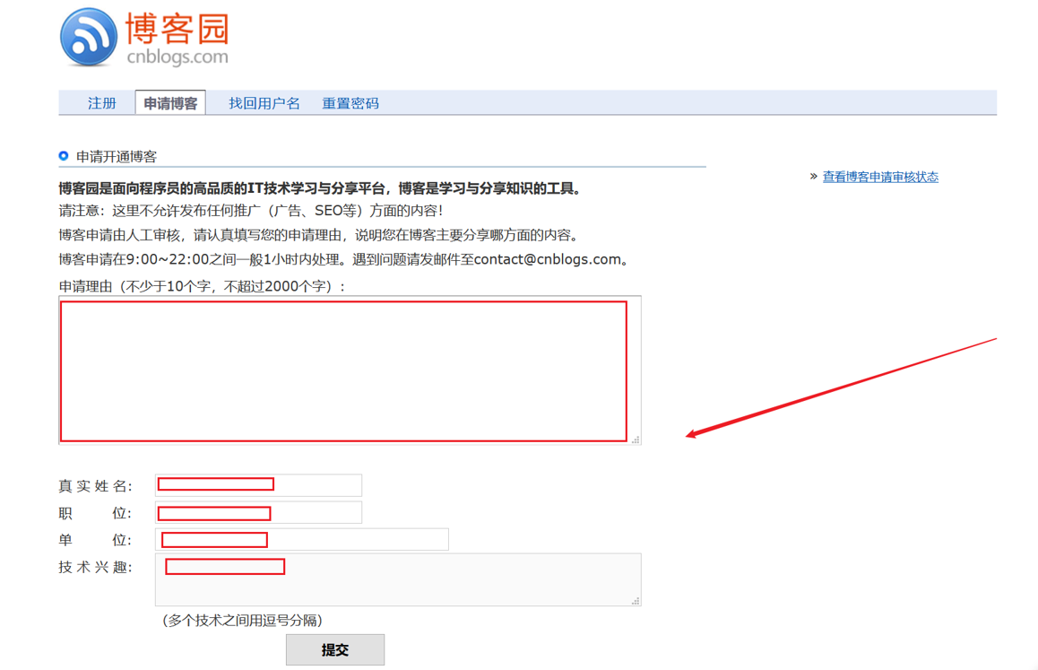The image size is (1038, 670).
Task: Click the (多个技术之间用逗号分隔) hint text
Action: [242, 621]
